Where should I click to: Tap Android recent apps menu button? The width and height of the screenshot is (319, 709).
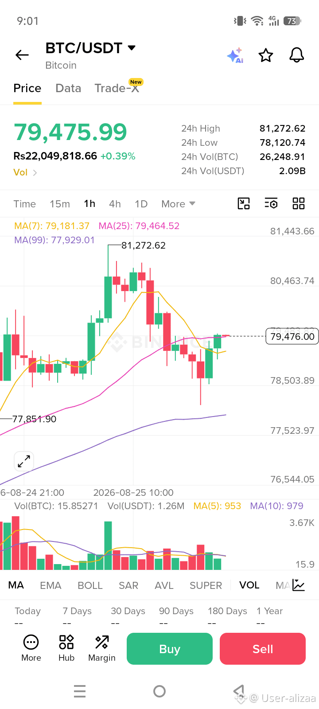80,691
